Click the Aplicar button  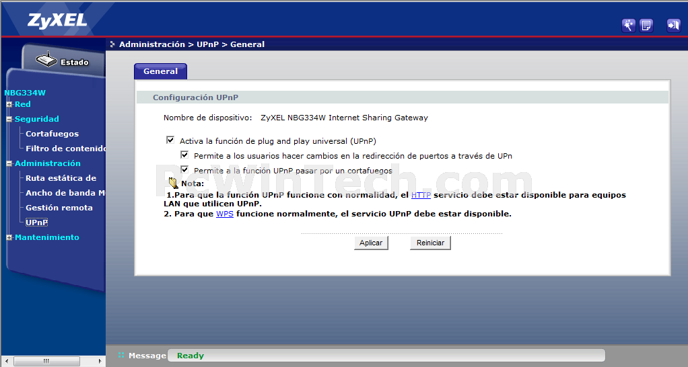click(371, 243)
